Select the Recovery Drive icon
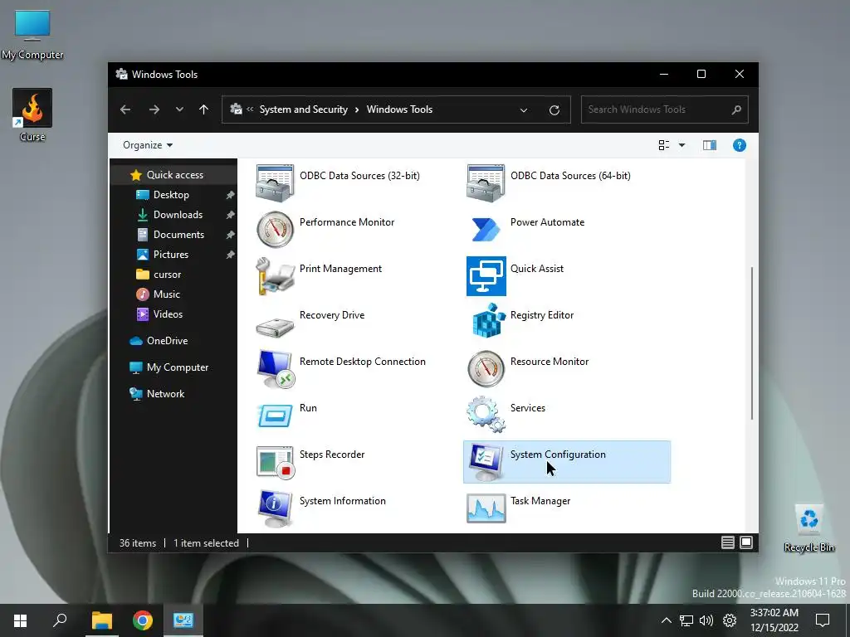The height and width of the screenshot is (637, 850). point(275,327)
